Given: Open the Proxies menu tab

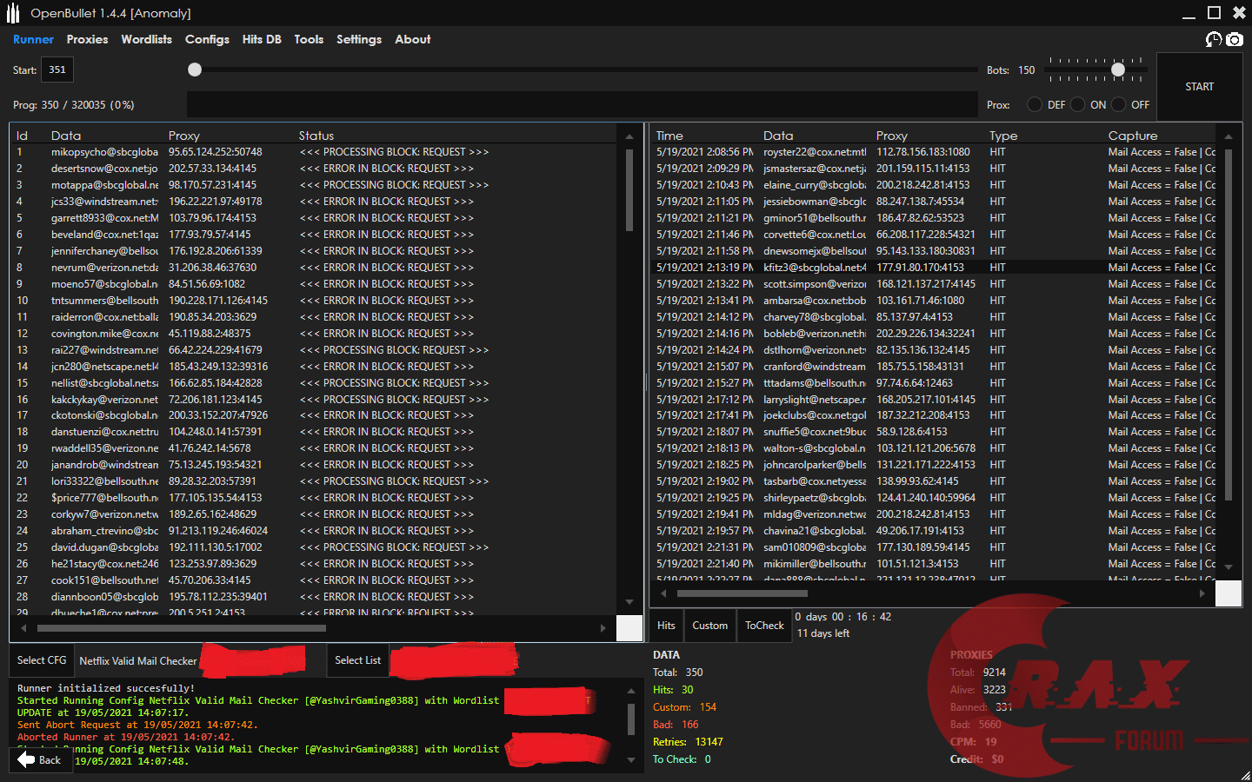Looking at the screenshot, I should click(87, 39).
